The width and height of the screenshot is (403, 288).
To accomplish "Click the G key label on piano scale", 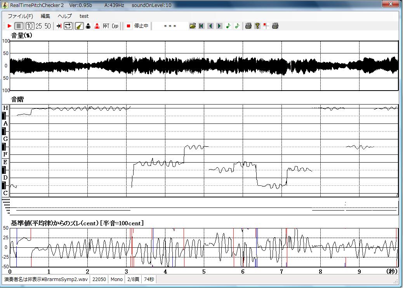I will 5,139.
